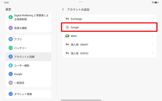
Task: Choose 個人用（POP3） account type
Action: (x=109, y=53)
